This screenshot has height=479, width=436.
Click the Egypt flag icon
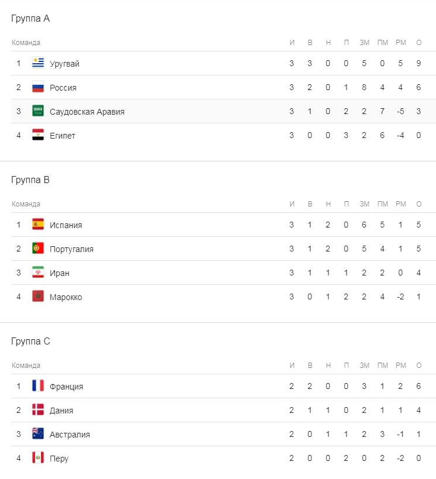tap(38, 135)
